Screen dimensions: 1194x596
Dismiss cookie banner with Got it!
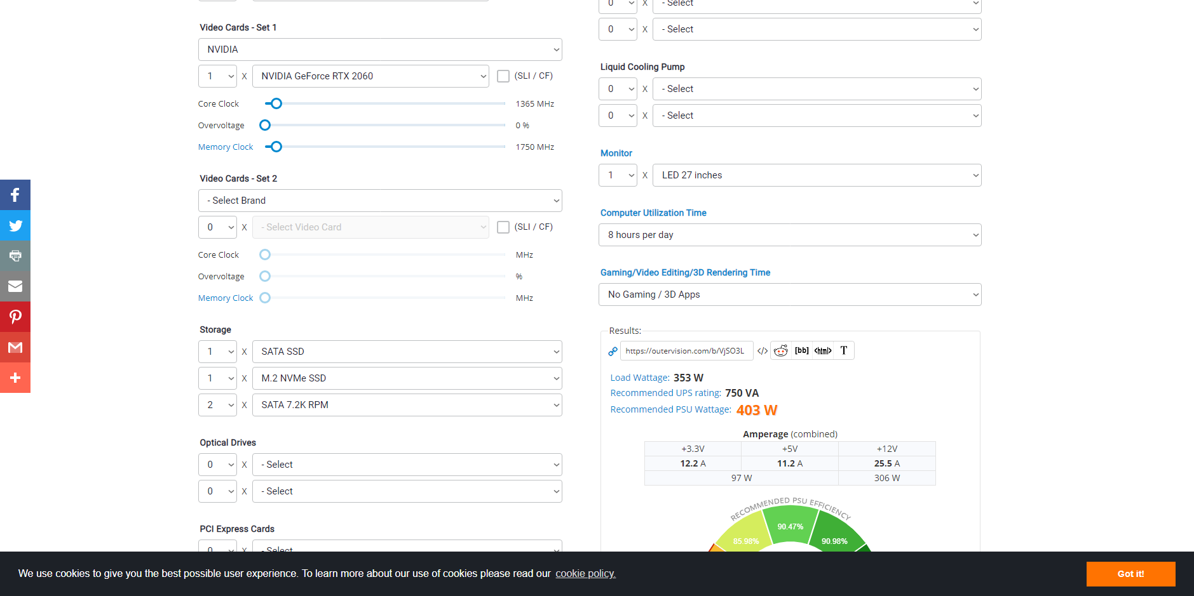(x=1130, y=574)
